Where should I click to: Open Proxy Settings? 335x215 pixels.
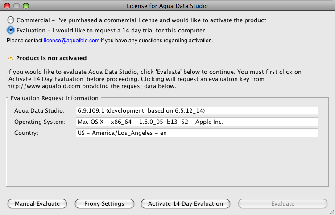click(x=104, y=204)
